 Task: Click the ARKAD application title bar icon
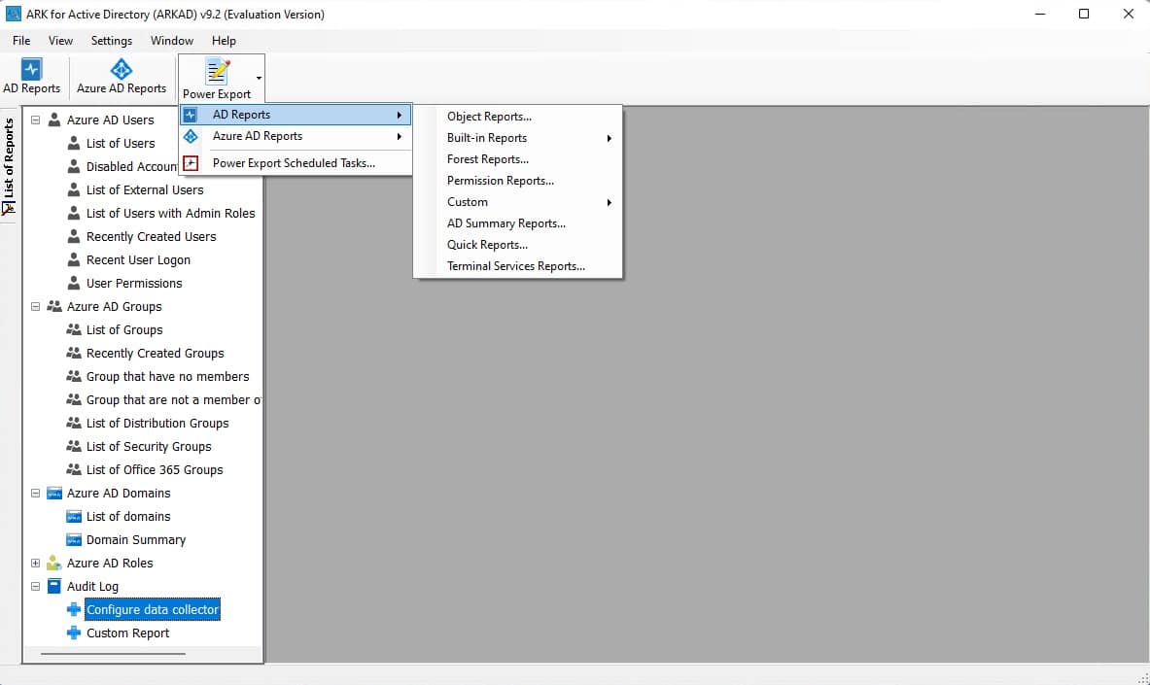pos(14,14)
